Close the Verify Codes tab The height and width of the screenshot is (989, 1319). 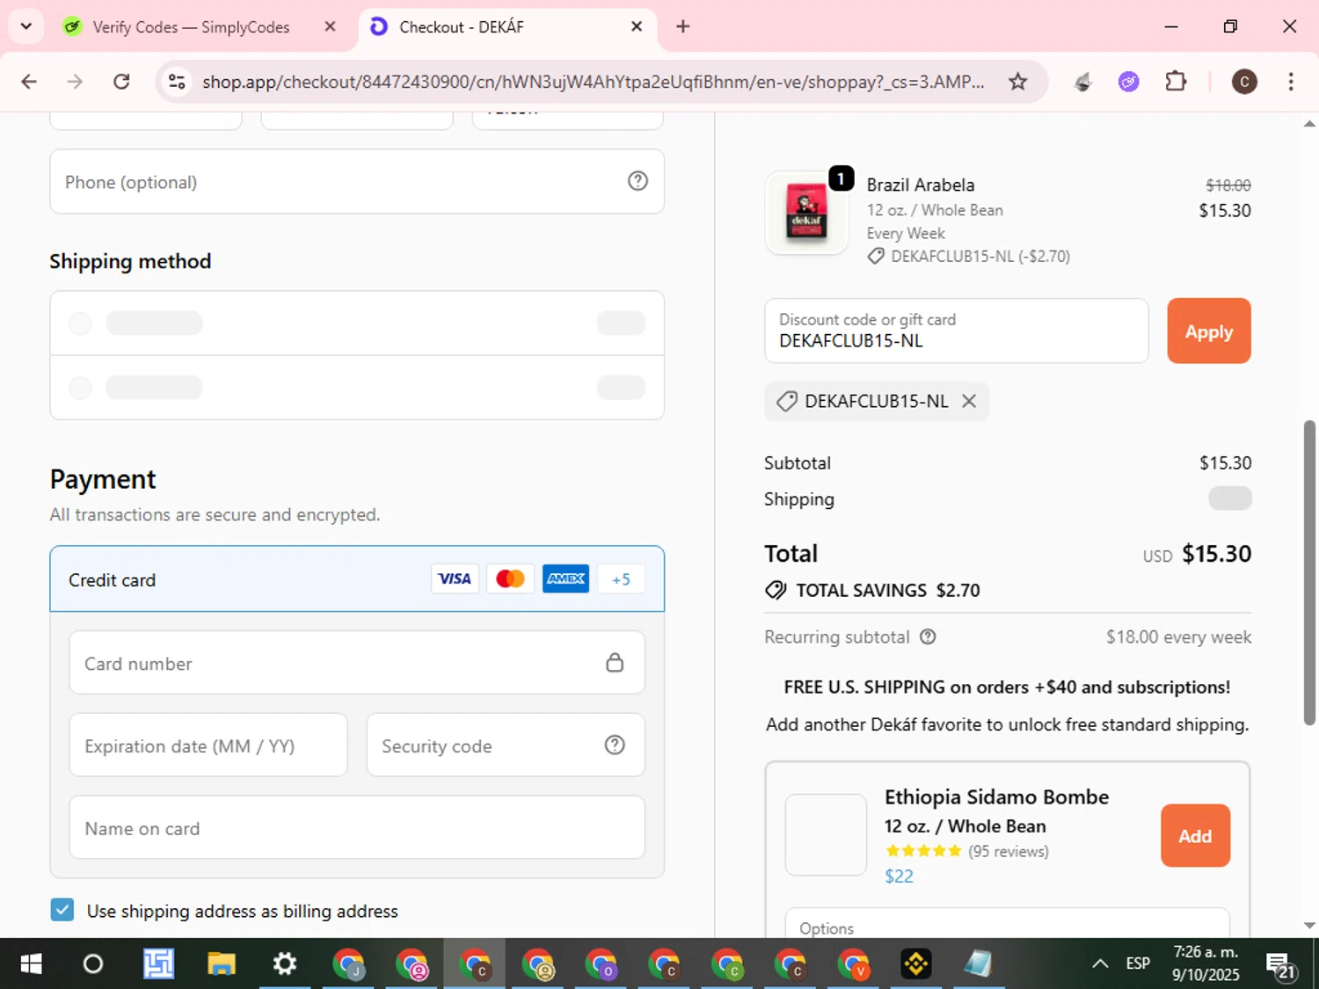tap(330, 26)
